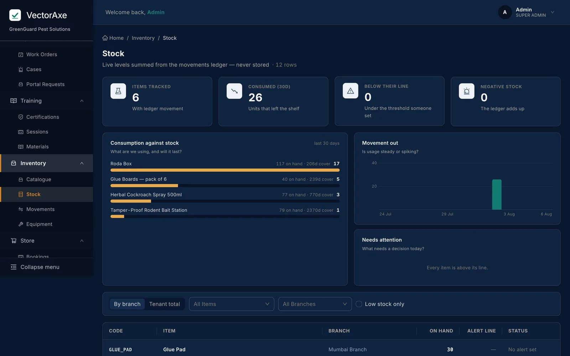570x356 pixels.
Task: Click the Herbal Cockroach Spray consumption bar
Action: click(x=225, y=201)
